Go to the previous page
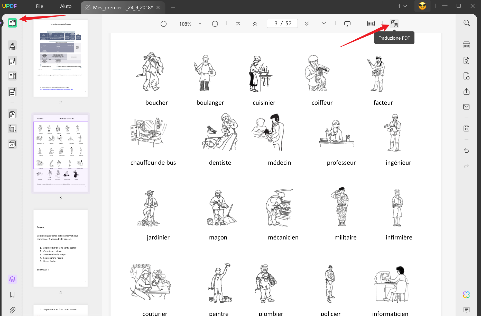Viewport: 481px width, 316px height. [x=255, y=24]
